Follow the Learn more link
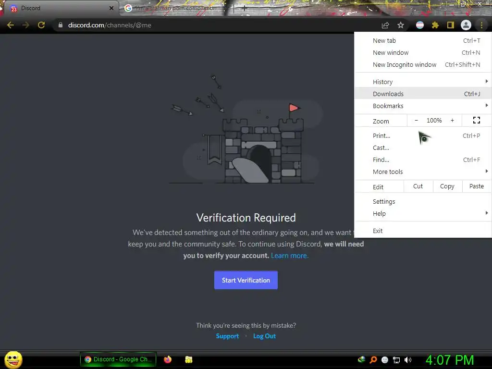Image resolution: width=492 pixels, height=369 pixels. [x=290, y=256]
